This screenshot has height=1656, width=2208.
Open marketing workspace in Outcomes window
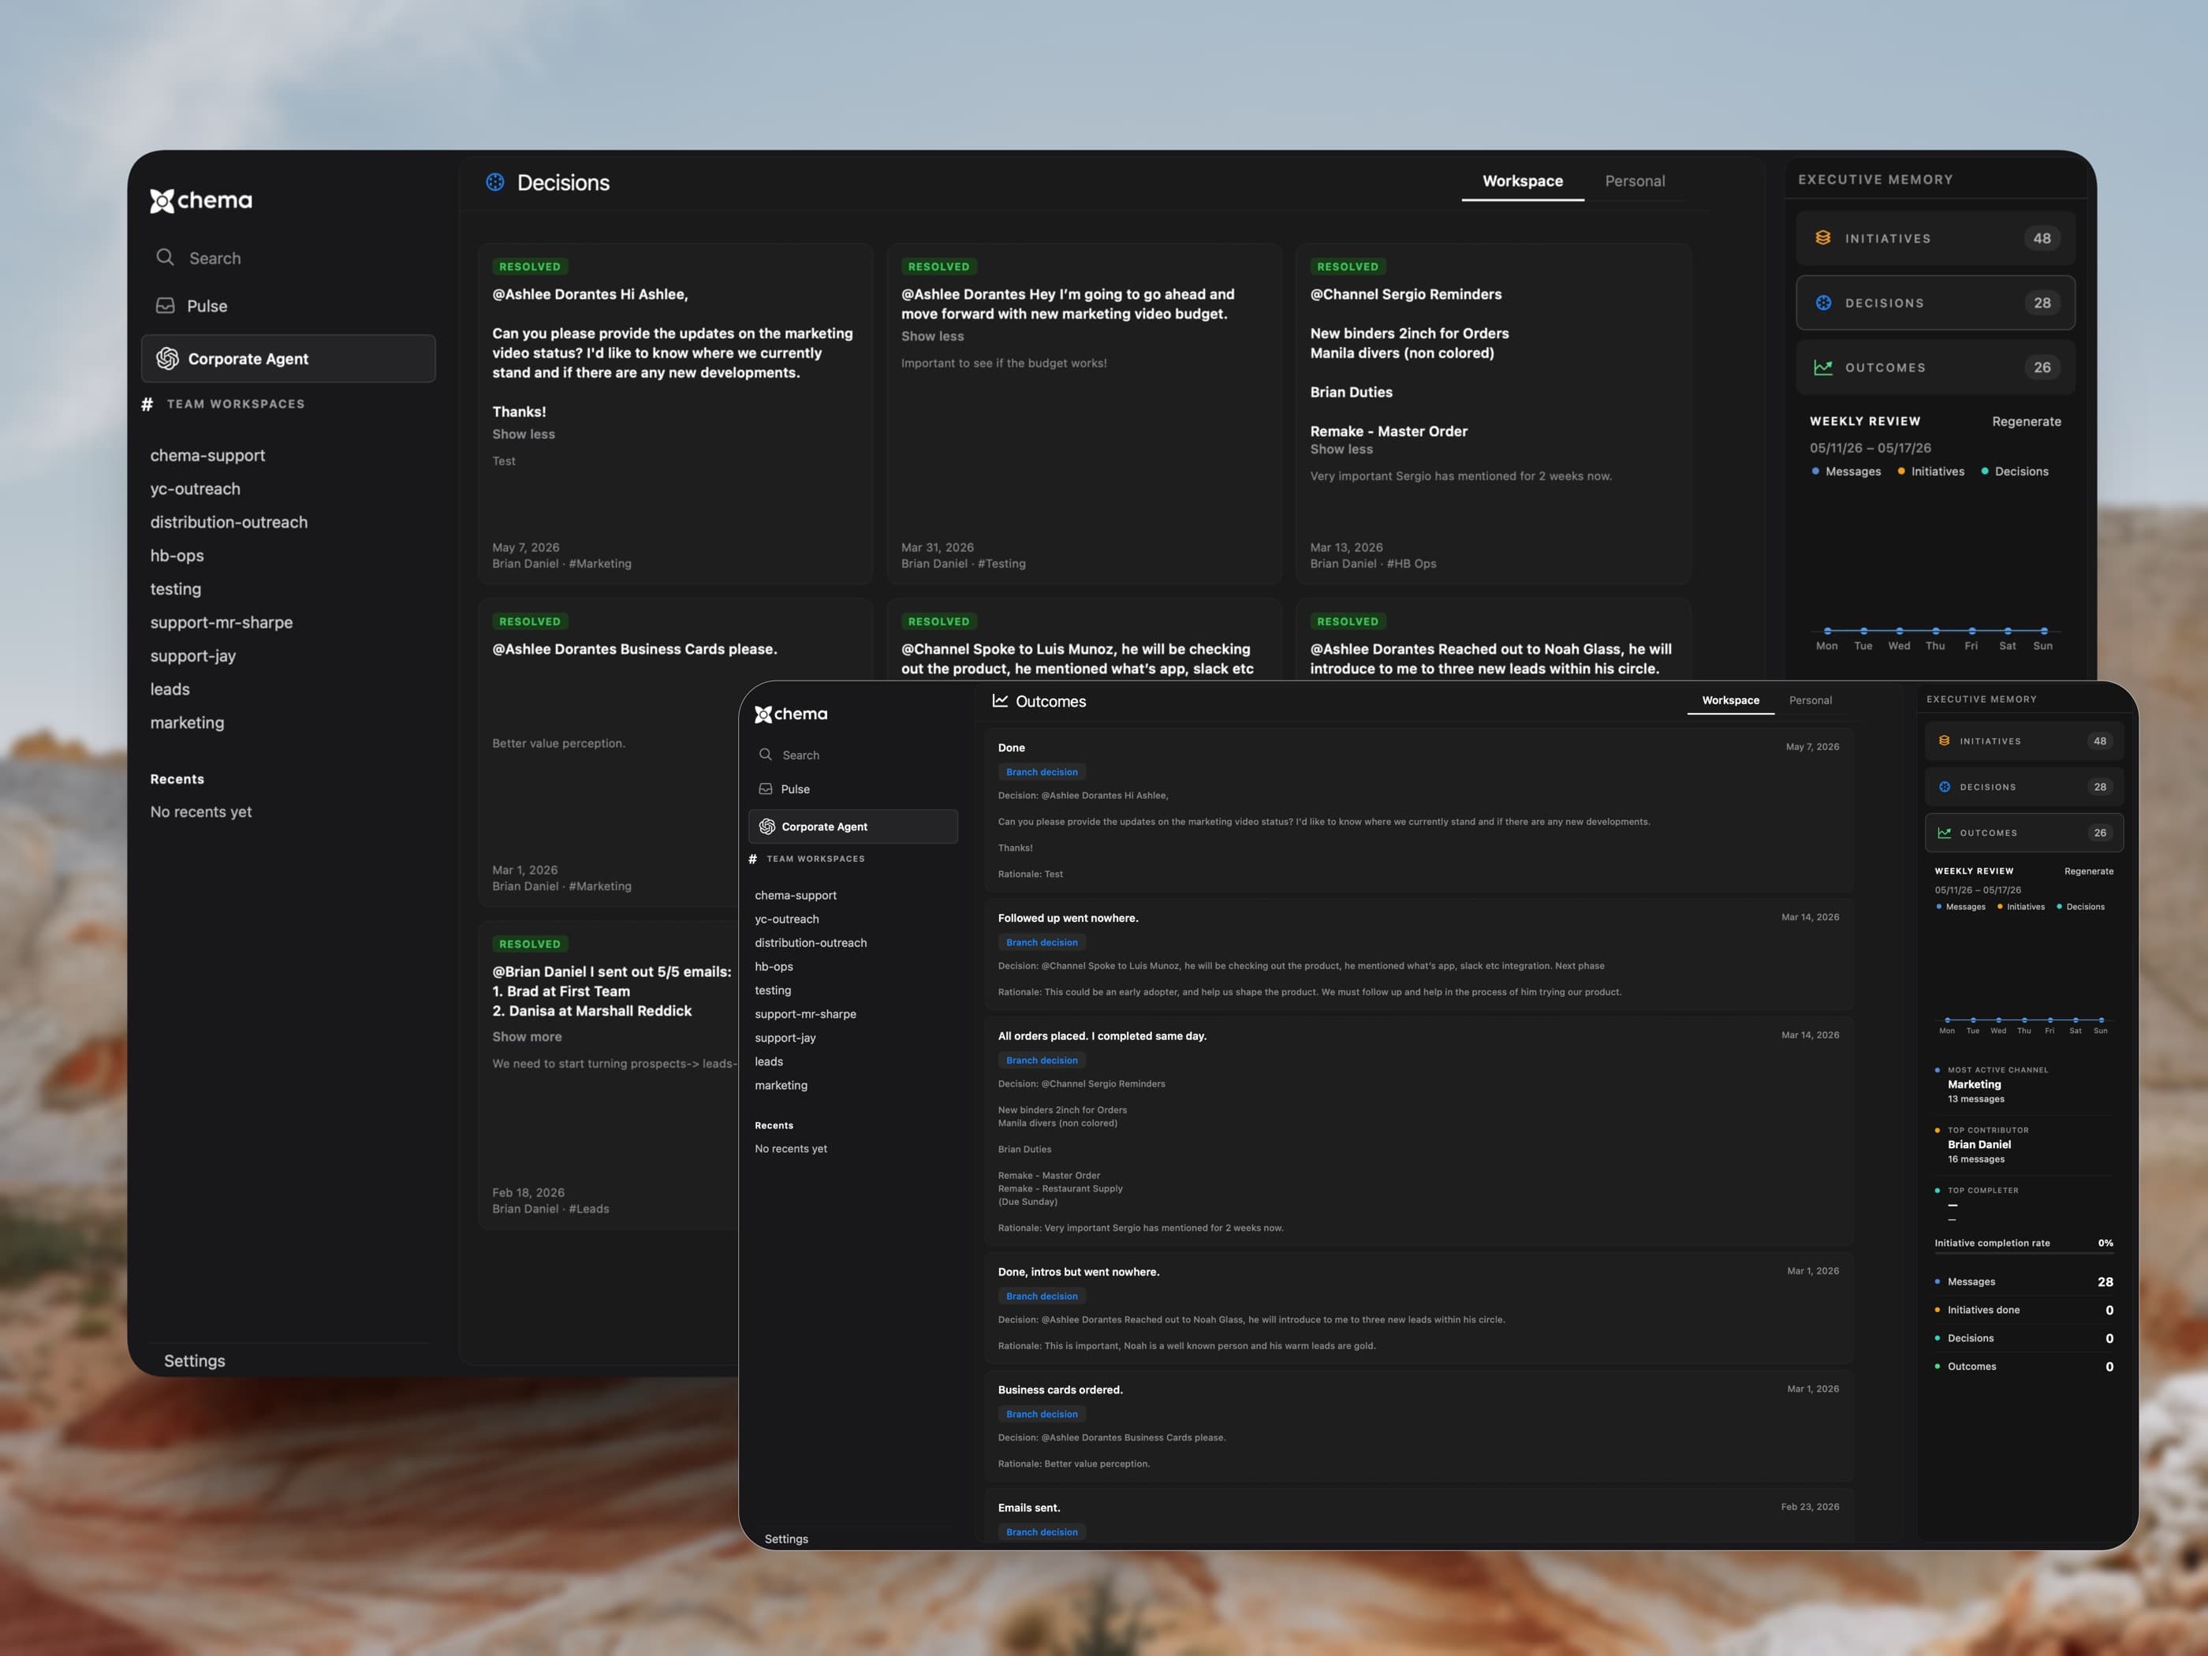[781, 1085]
